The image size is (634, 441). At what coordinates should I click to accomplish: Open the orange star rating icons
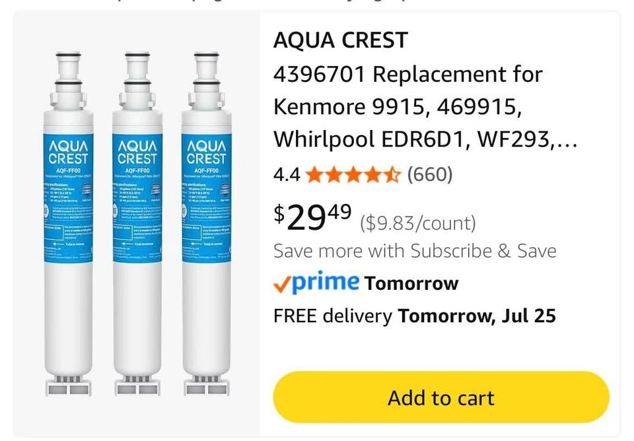pyautogui.click(x=353, y=175)
